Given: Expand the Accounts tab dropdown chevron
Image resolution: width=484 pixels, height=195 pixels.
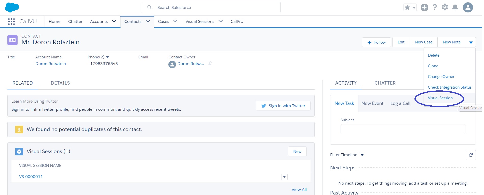Looking at the screenshot, I should 114,21.
